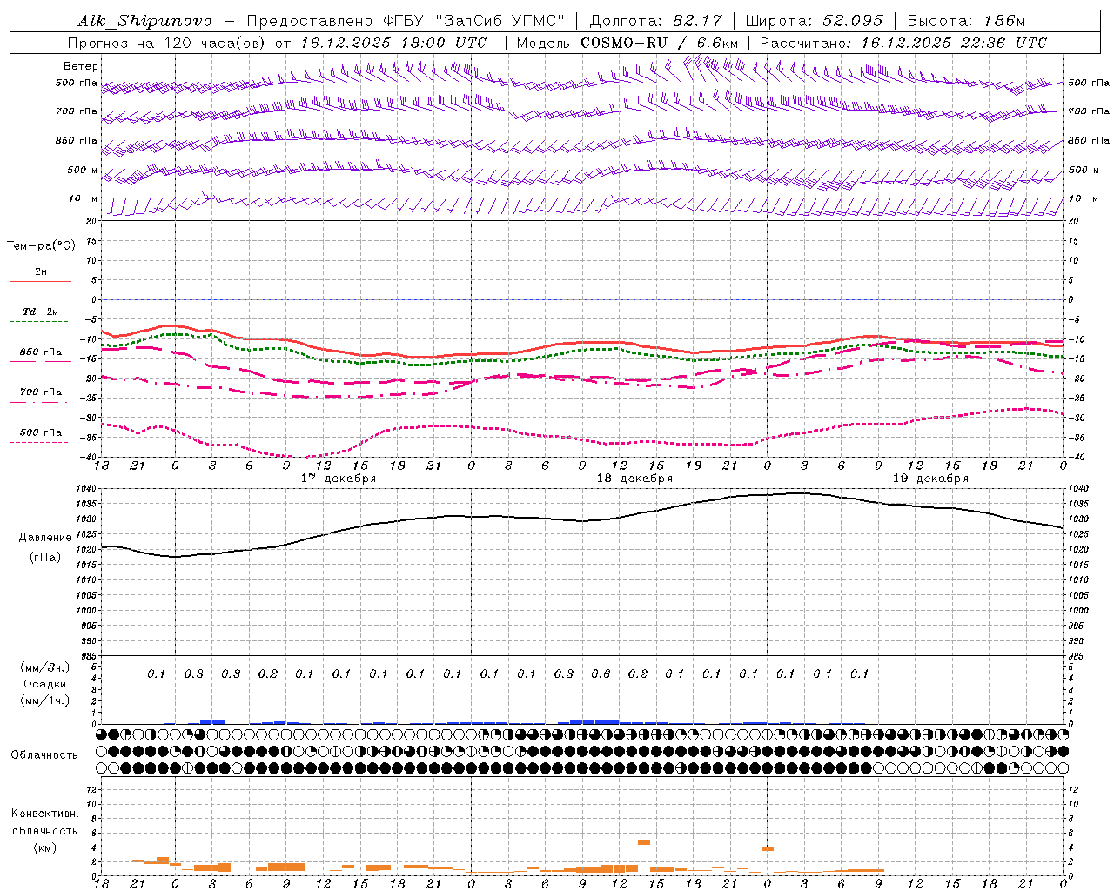The width and height of the screenshot is (1114, 891).
Task: Click the "Ветер" wind panel label
Action: point(81,66)
